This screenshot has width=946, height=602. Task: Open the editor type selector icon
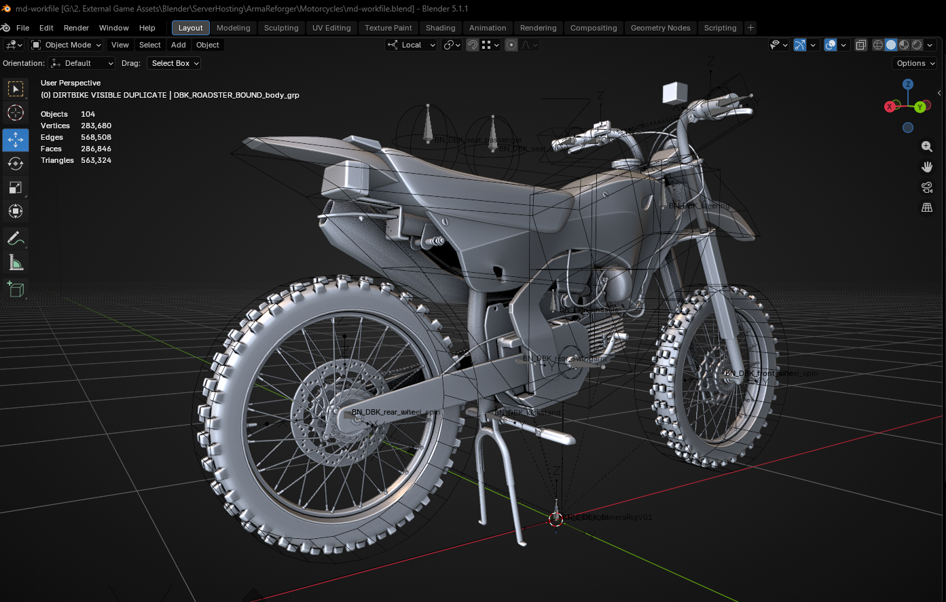14,45
